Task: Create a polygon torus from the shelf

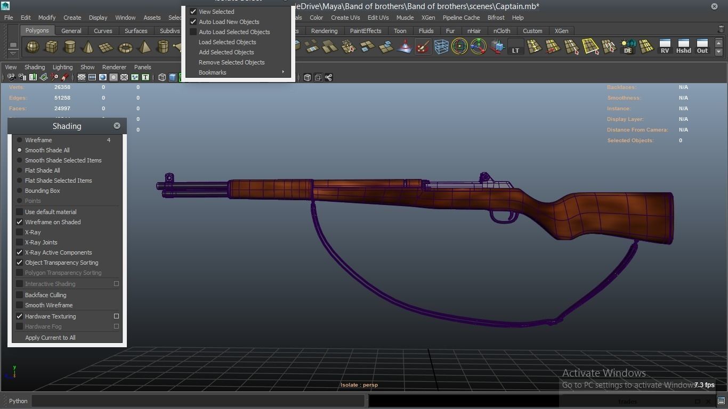Action: click(x=125, y=47)
